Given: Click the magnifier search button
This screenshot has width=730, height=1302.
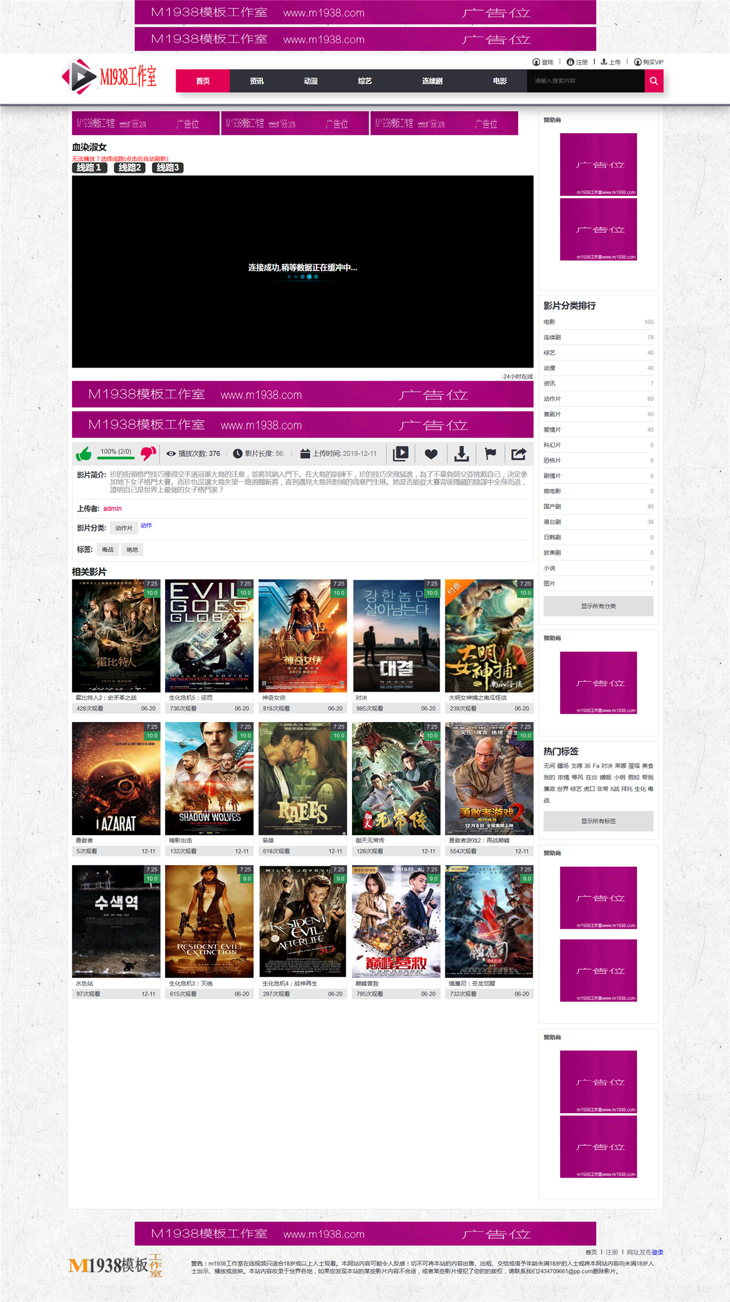Looking at the screenshot, I should click(654, 81).
